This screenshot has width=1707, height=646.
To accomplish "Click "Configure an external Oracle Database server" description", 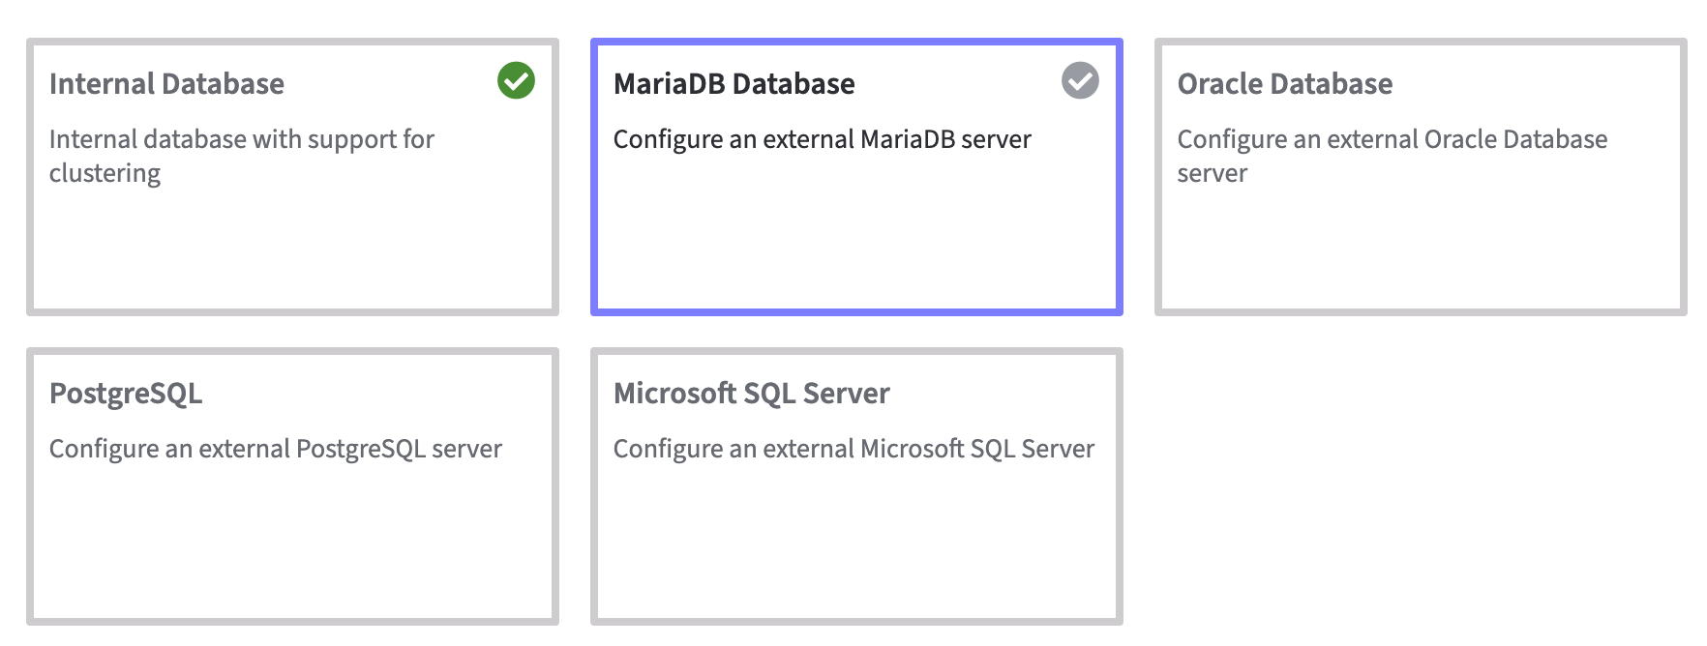I will pos(1392,156).
